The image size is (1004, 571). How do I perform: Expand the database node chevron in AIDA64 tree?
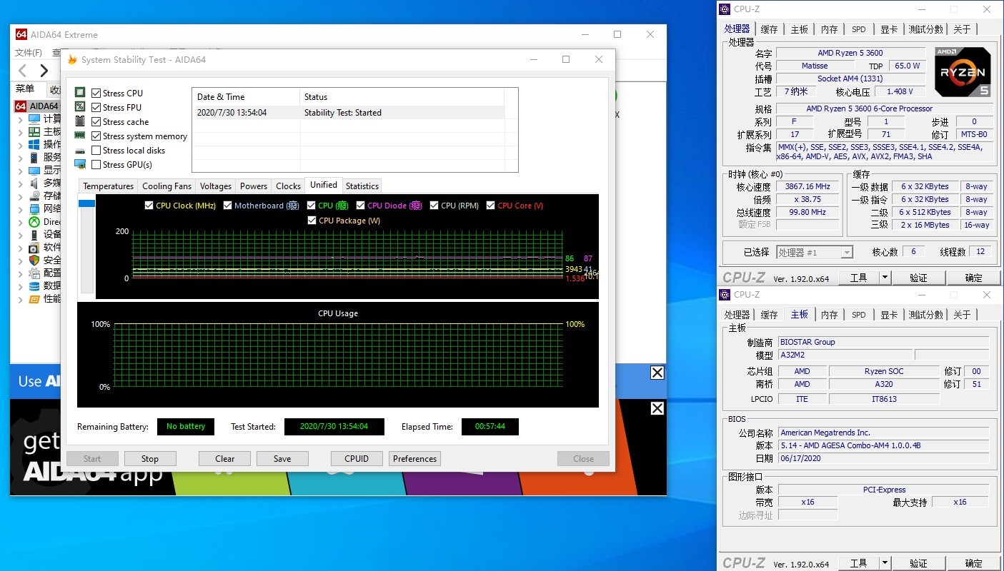(20, 286)
